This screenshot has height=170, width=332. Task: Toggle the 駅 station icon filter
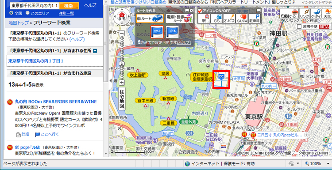click(204, 19)
